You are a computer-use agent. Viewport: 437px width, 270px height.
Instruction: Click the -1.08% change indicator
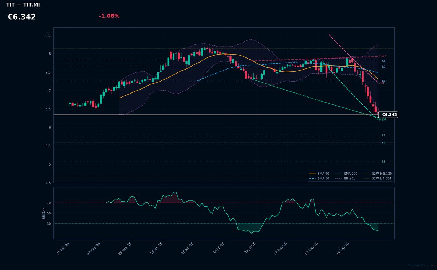point(109,16)
